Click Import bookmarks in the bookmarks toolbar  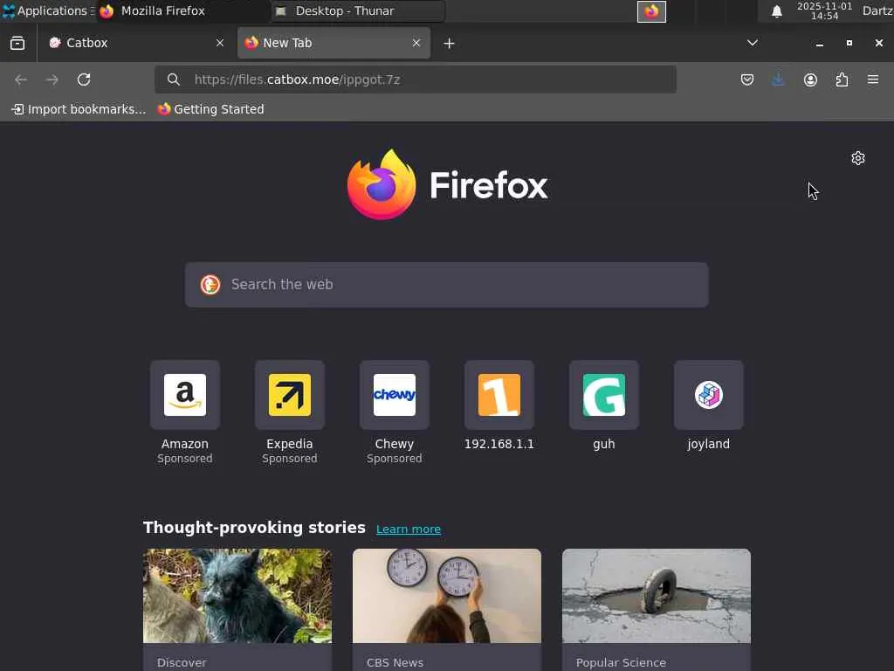click(79, 109)
